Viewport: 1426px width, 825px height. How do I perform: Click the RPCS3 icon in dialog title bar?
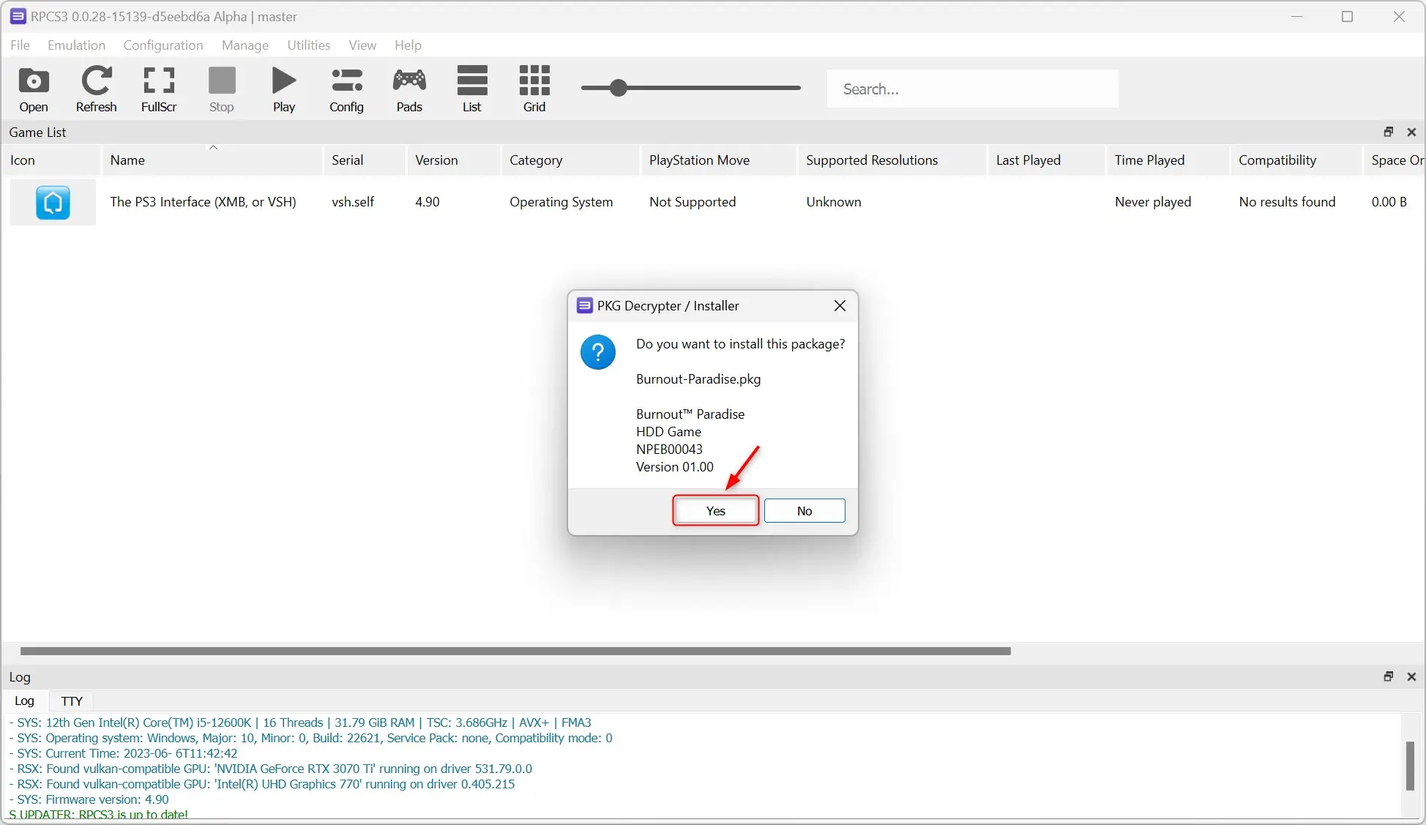(x=584, y=305)
